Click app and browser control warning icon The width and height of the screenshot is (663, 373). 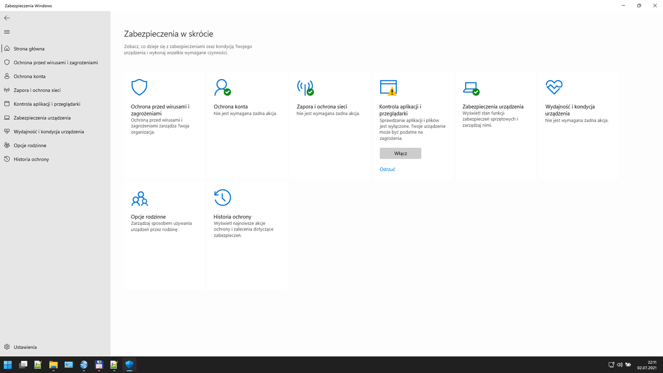[x=388, y=88]
